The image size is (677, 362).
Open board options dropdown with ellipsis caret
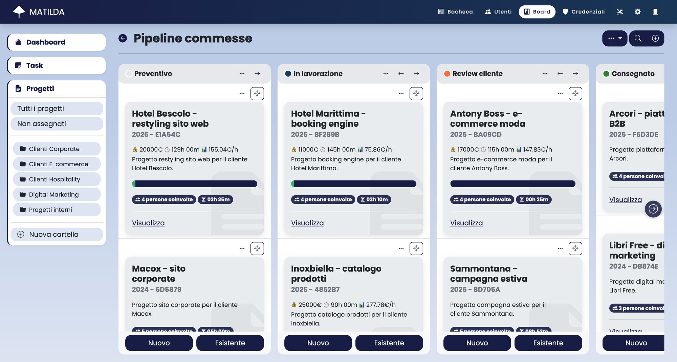click(x=615, y=38)
